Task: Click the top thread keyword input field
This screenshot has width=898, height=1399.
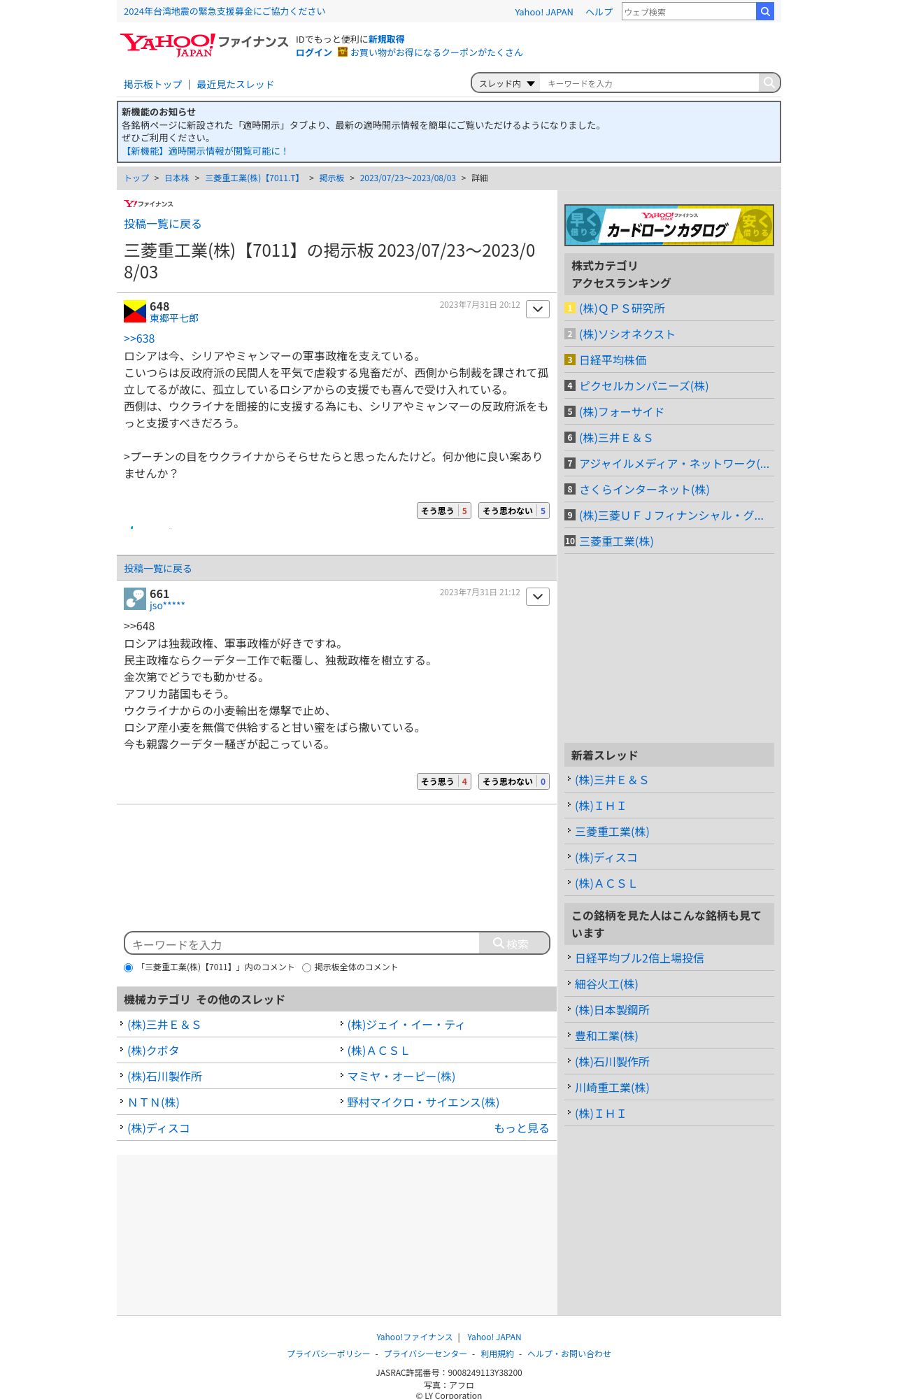Action: point(649,83)
